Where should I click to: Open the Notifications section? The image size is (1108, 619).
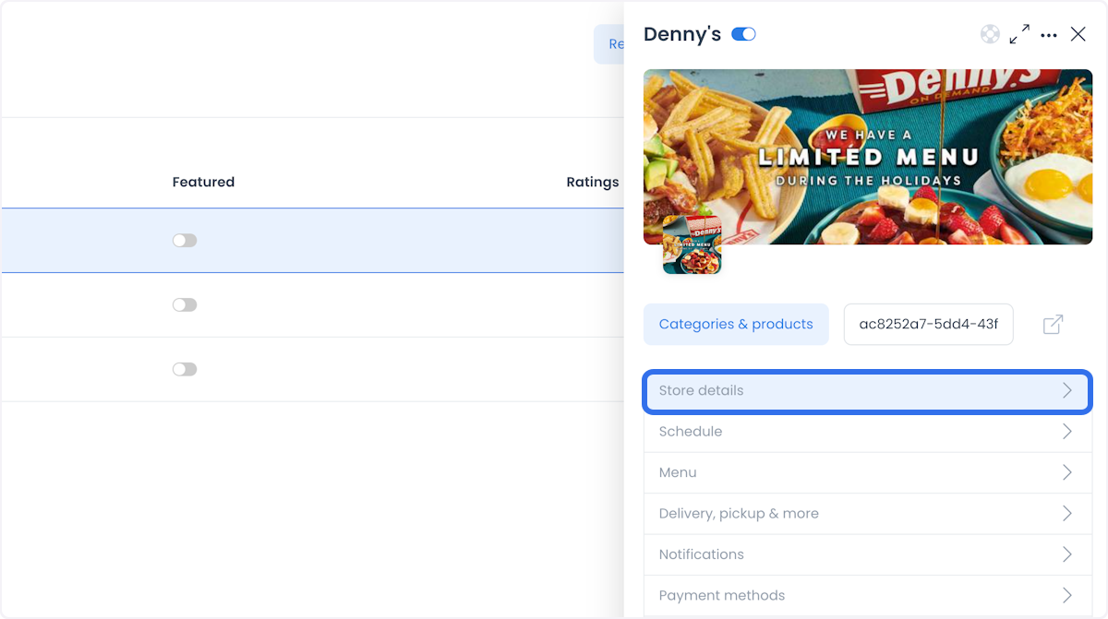(x=868, y=554)
